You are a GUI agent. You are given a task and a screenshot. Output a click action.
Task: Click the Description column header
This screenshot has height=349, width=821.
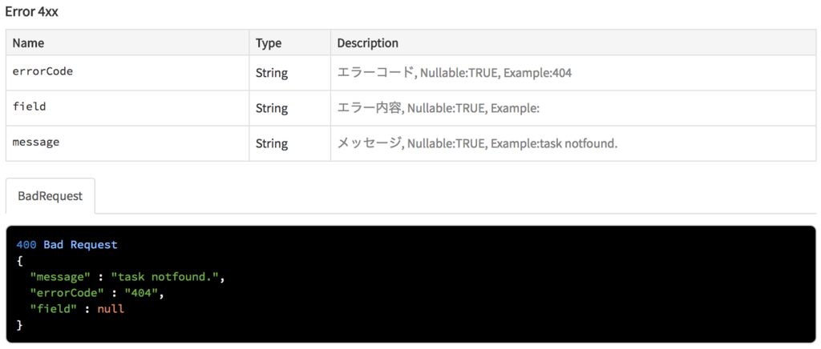[x=367, y=43]
